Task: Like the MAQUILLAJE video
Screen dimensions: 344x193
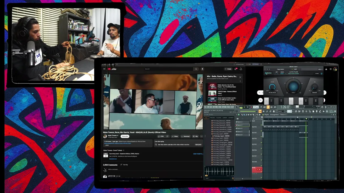Action: point(161,136)
